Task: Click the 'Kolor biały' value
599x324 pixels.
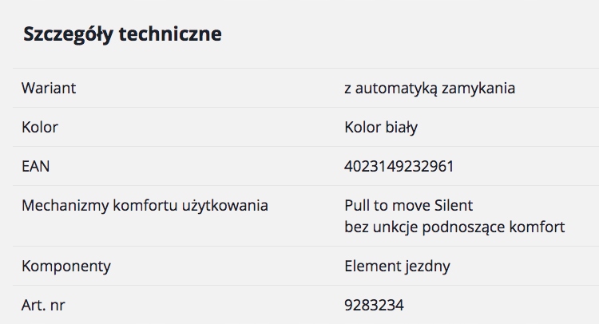Action: pos(381,127)
